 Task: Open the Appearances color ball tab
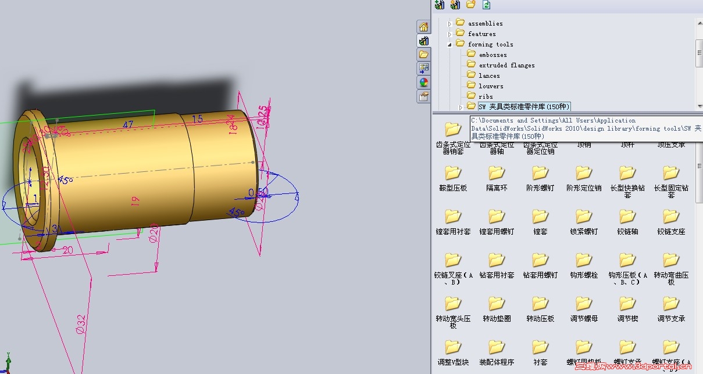(424, 82)
